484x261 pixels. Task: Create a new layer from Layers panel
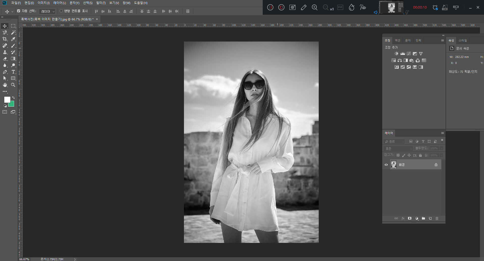tap(430, 218)
